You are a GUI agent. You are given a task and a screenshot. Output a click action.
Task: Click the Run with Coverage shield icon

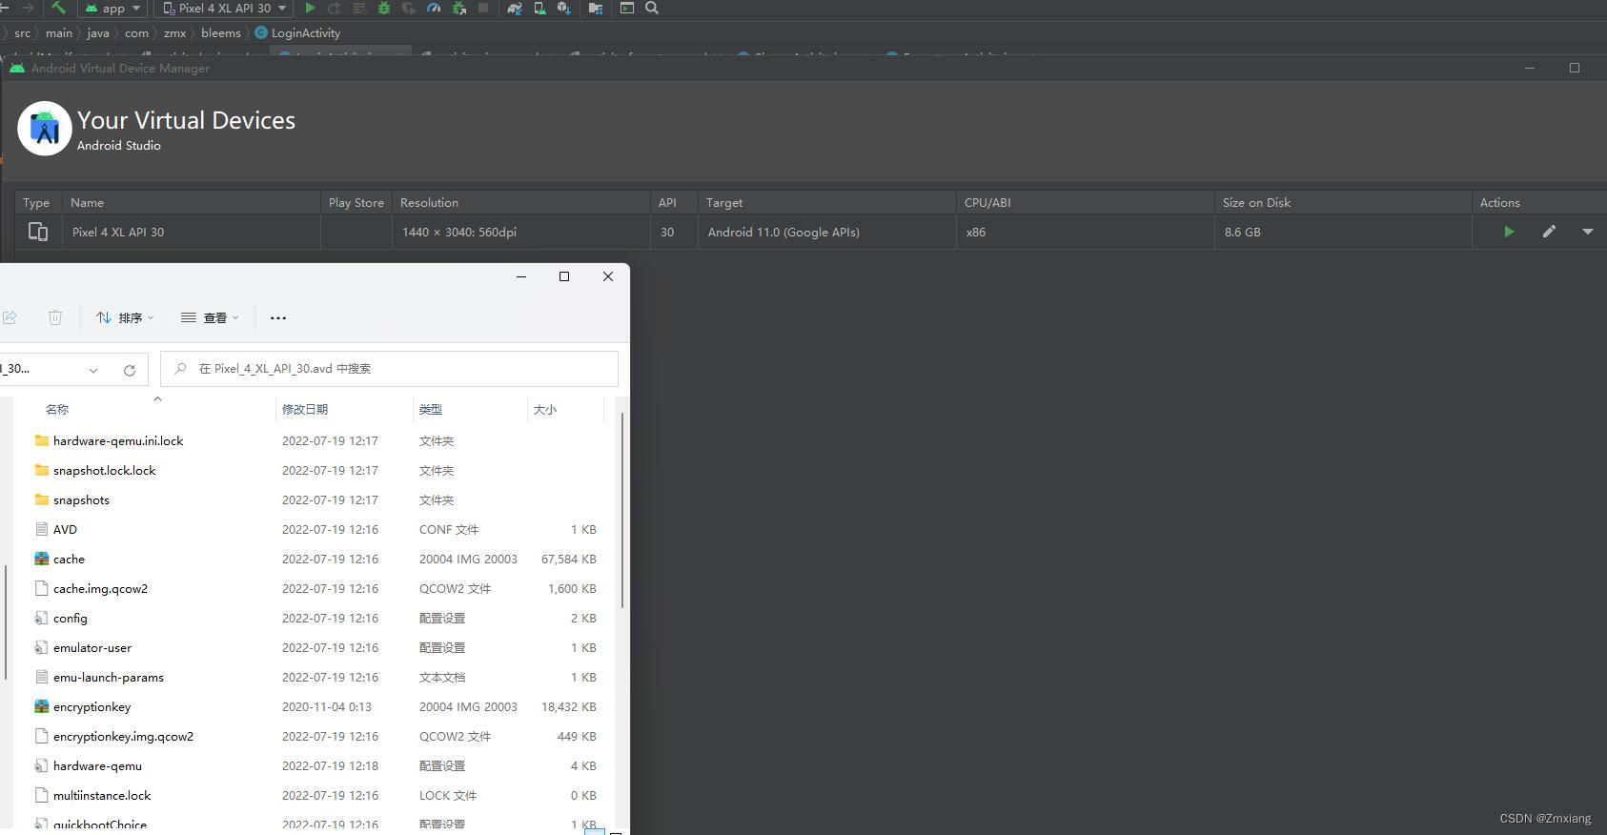(x=409, y=8)
